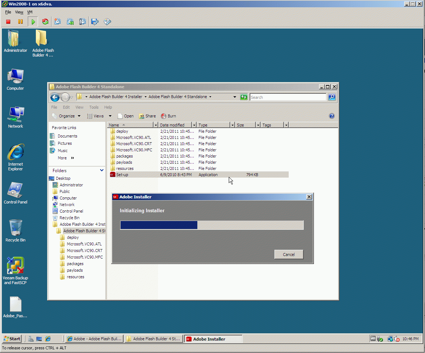425x353 pixels.
Task: Take a snapshot with the clock icon
Action: pos(57,22)
